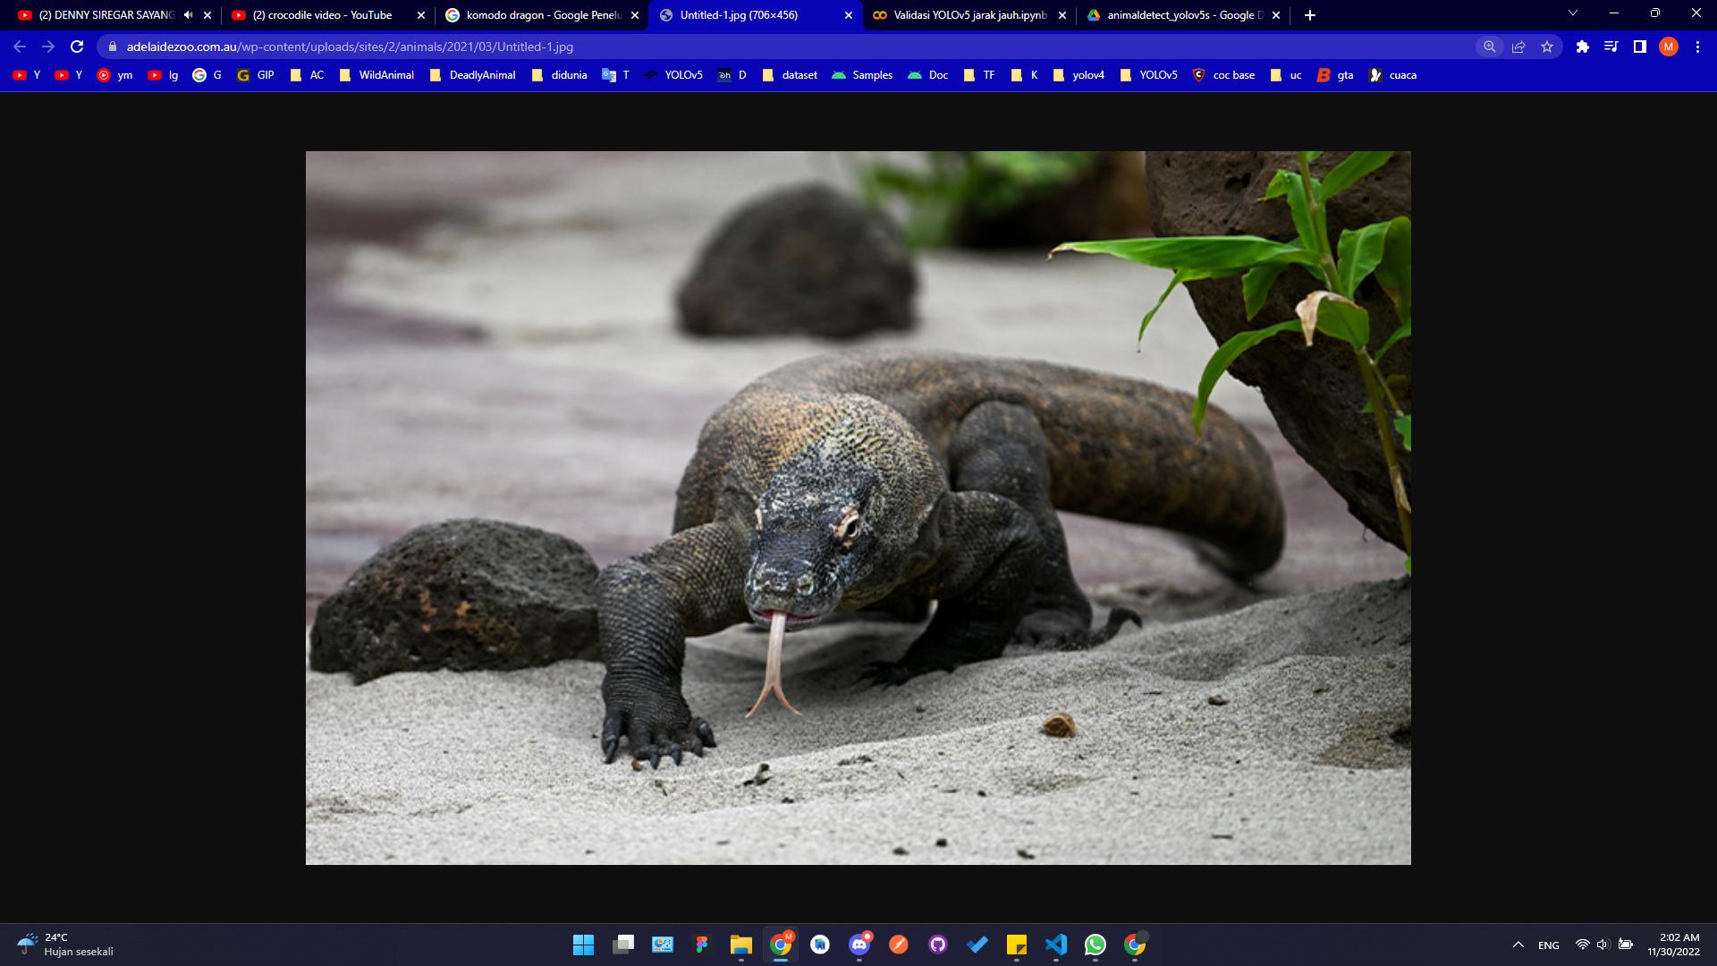Viewport: 1717px width, 966px height.
Task: Open Postman from the taskbar
Action: [x=899, y=945]
